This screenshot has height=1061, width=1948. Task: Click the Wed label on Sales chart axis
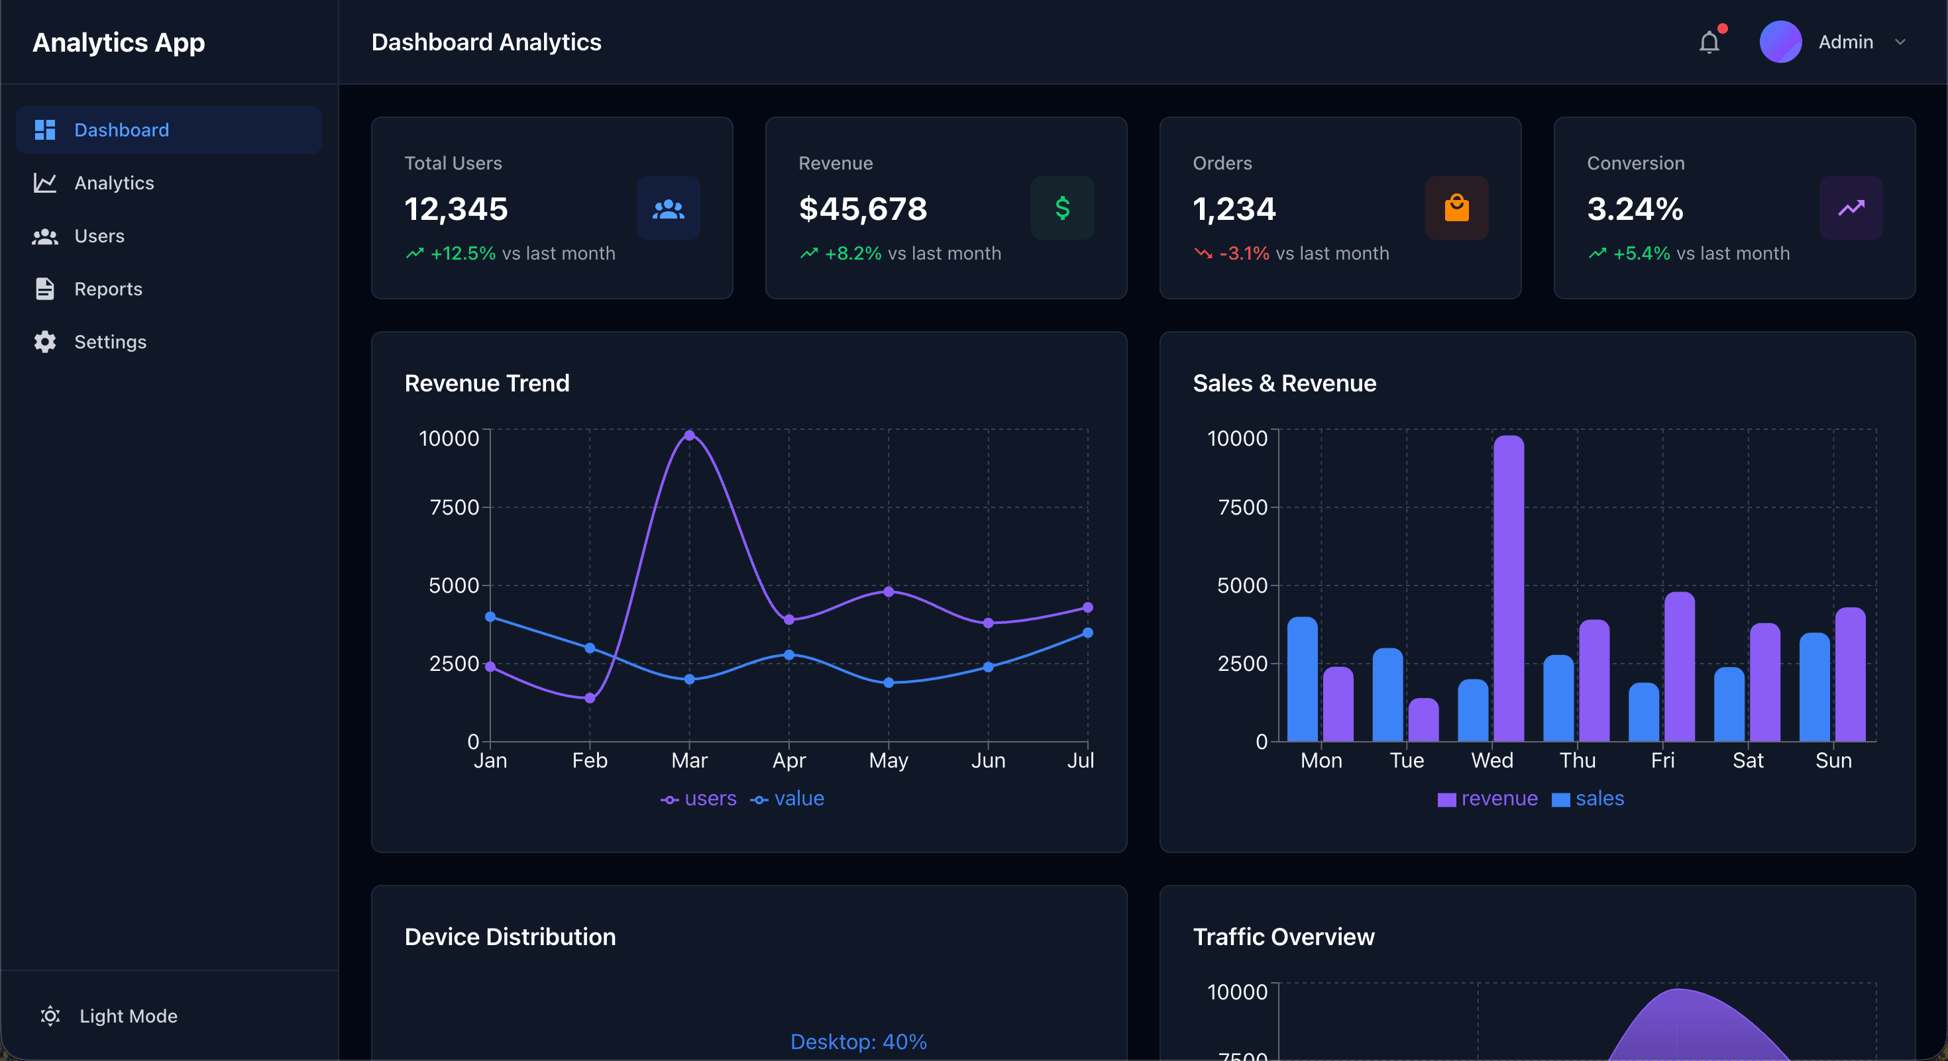point(1492,760)
